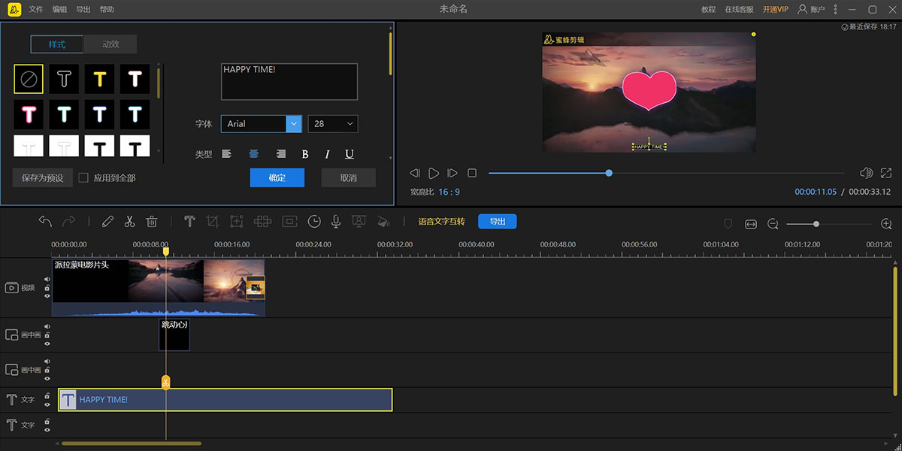Click the trash delete icon
The height and width of the screenshot is (451, 902).
[151, 222]
